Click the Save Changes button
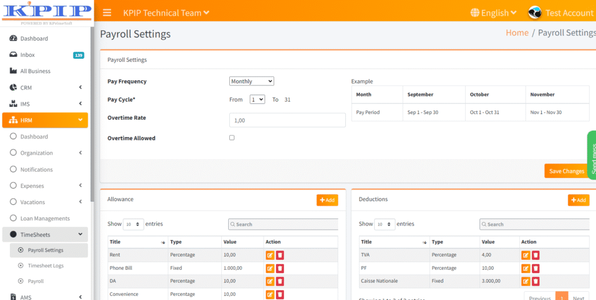 566,171
